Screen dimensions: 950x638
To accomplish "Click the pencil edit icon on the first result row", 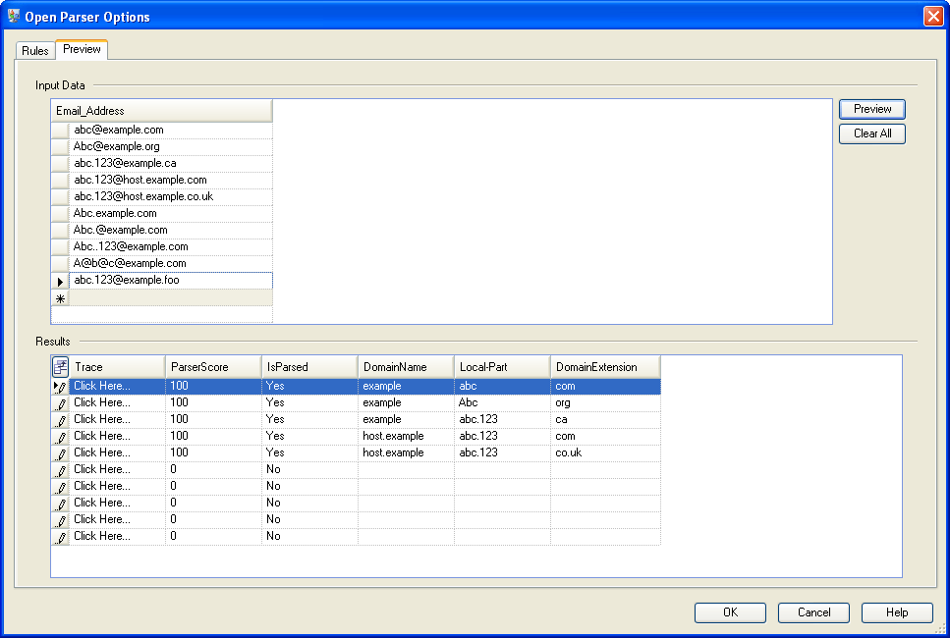I will tap(60, 386).
